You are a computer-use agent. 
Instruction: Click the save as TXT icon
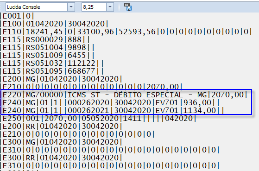pos(128,7)
